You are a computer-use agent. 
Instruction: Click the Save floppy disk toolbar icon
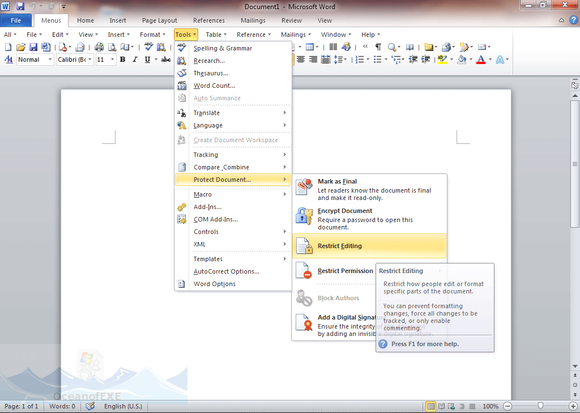click(33, 47)
